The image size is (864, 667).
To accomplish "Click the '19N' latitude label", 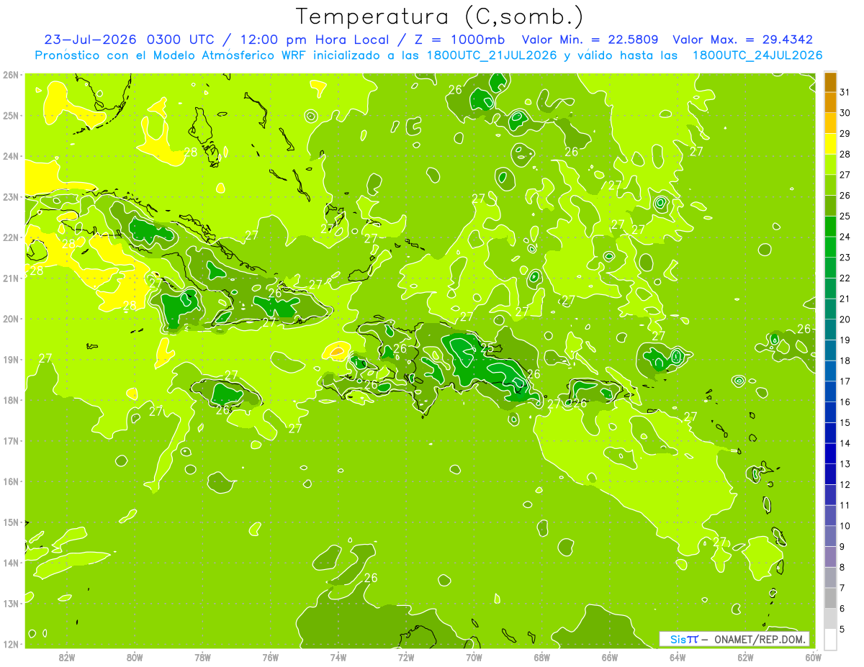I will (x=10, y=360).
